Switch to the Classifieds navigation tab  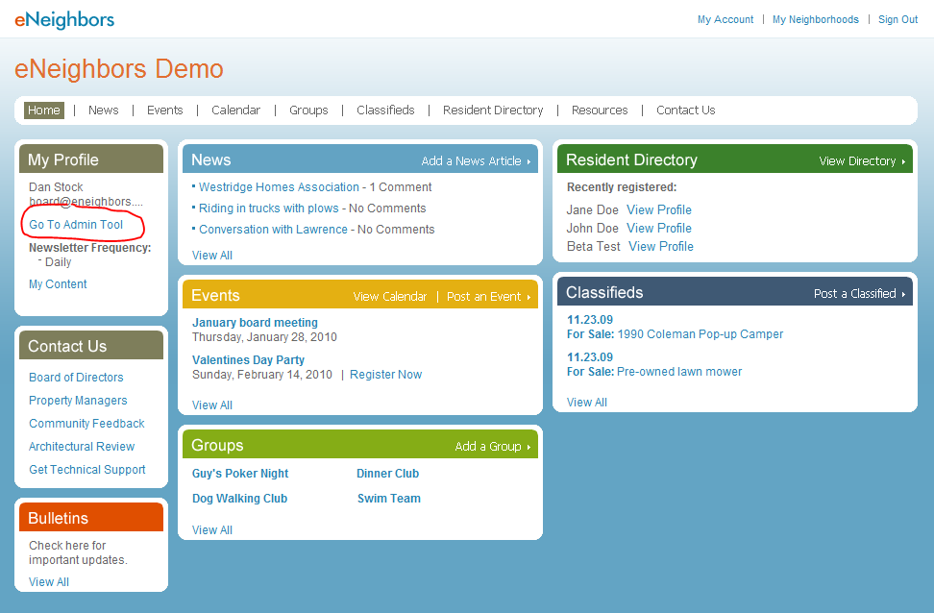(385, 110)
